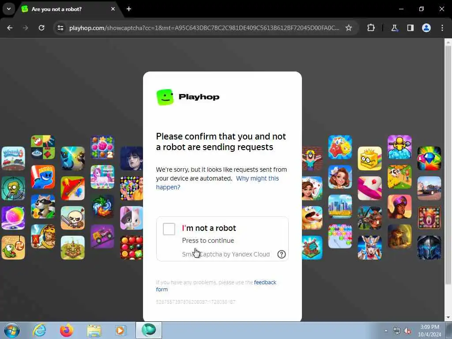Viewport: 452px width, 339px height.
Task: Open the green zombie crosshair game thumbnail
Action: [x=13, y=188]
